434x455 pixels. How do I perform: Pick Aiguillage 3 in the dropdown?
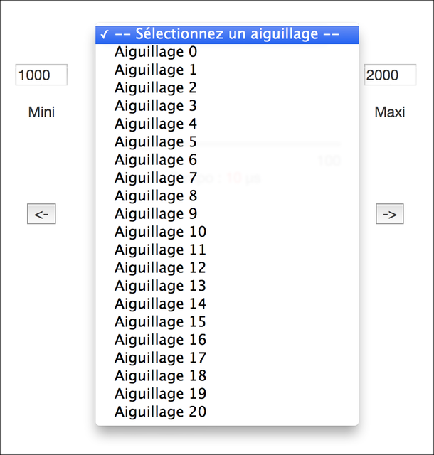coord(227,106)
